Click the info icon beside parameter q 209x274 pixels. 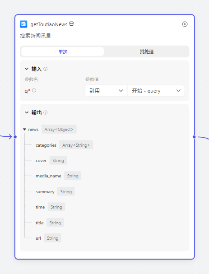(34, 91)
